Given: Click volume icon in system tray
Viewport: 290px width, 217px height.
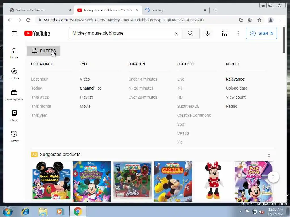Looking at the screenshot, I should 261,212.
